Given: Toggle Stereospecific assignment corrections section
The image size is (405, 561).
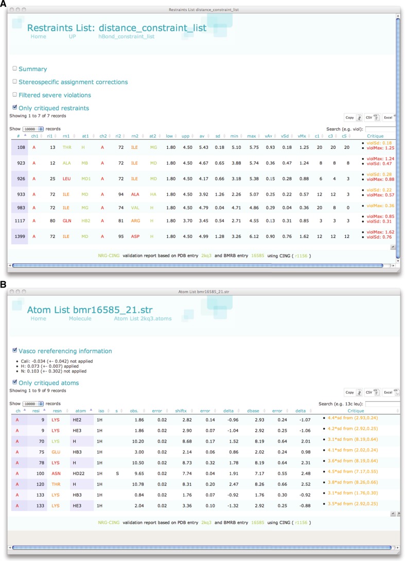Looking at the screenshot, I should (15, 82).
